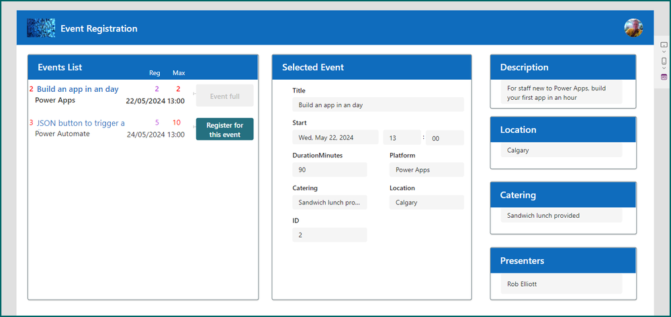
Task: Click the Catering field showing Sandwich lunch pro...
Action: pos(330,202)
